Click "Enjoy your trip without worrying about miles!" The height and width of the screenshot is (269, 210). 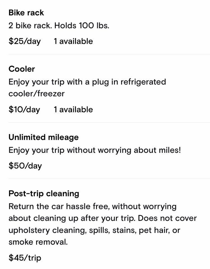(x=94, y=150)
